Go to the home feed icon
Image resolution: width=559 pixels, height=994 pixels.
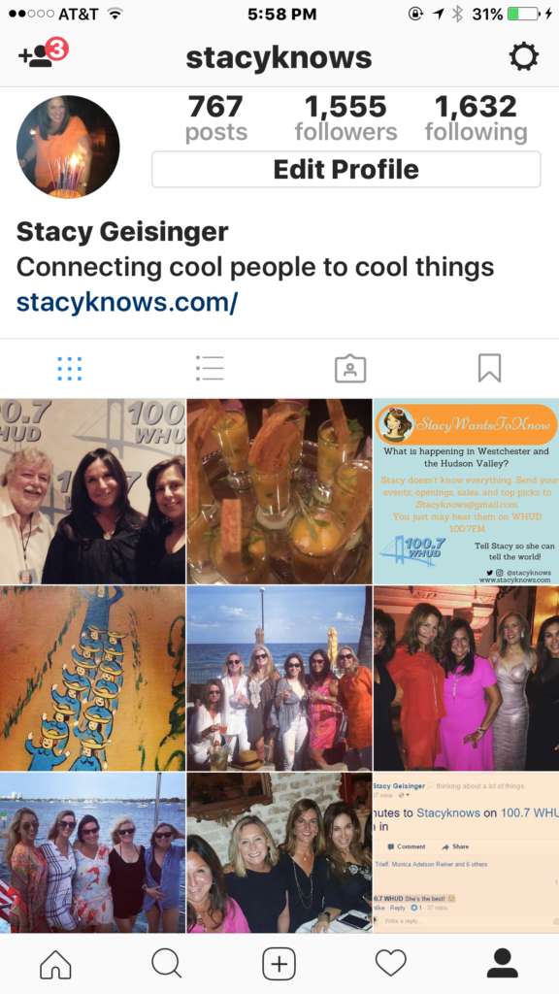[x=55, y=964]
